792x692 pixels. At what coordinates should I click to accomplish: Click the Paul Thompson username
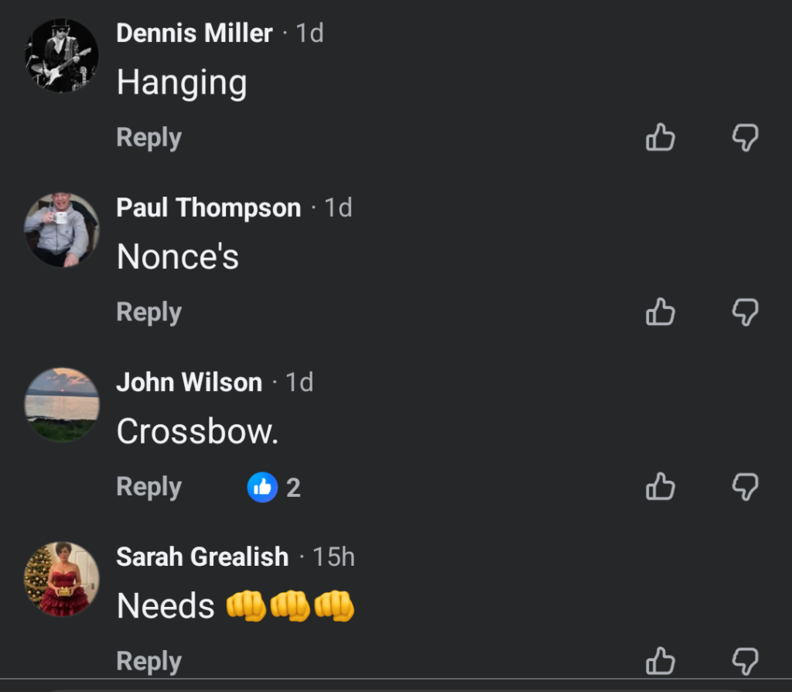(208, 207)
